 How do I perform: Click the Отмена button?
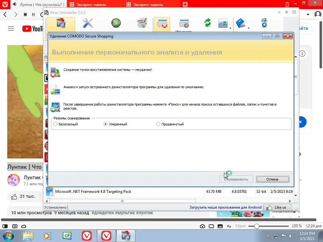[273, 179]
